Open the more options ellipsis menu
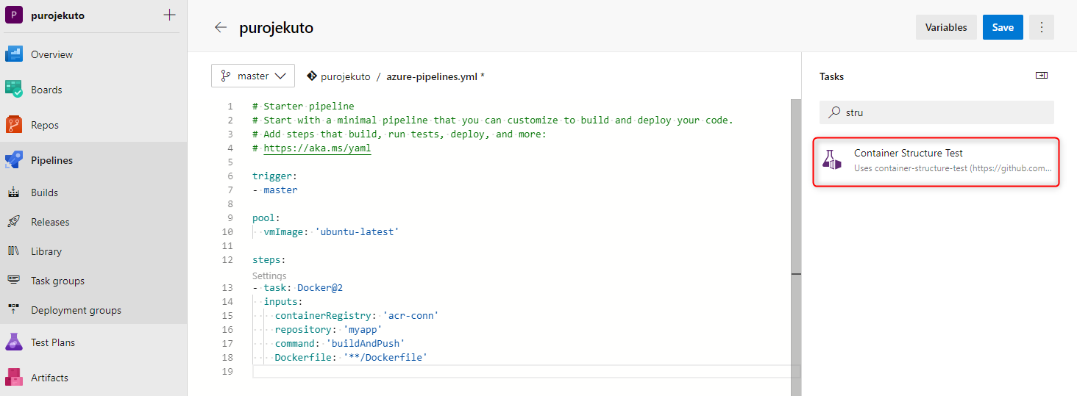The image size is (1077, 396). (x=1042, y=27)
